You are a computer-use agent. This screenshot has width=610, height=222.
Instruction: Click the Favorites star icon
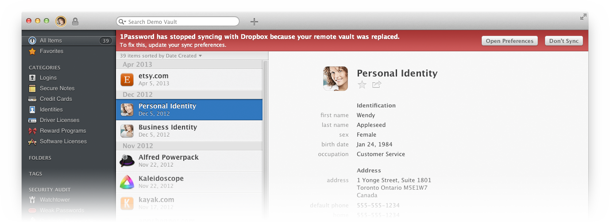click(32, 51)
